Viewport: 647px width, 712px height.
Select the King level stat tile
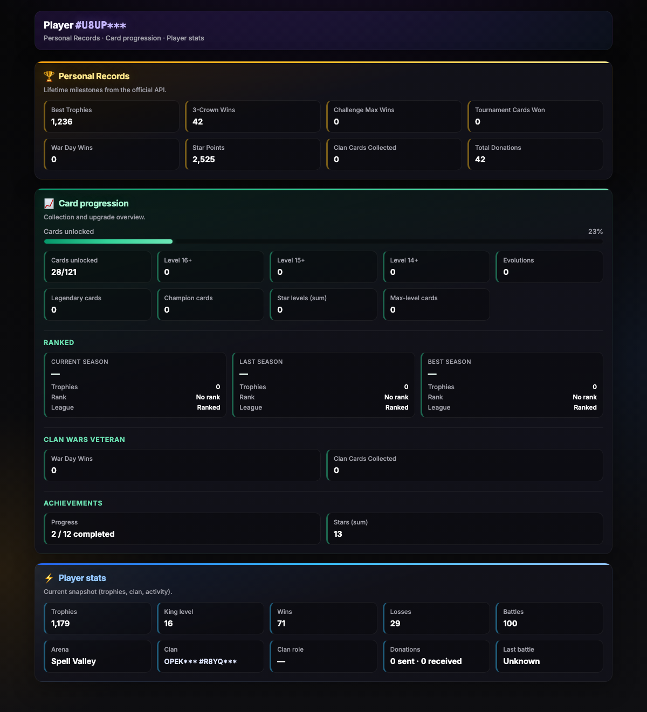(210, 618)
